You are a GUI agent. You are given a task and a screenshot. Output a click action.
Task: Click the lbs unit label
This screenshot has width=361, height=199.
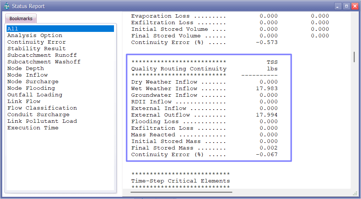272,69
